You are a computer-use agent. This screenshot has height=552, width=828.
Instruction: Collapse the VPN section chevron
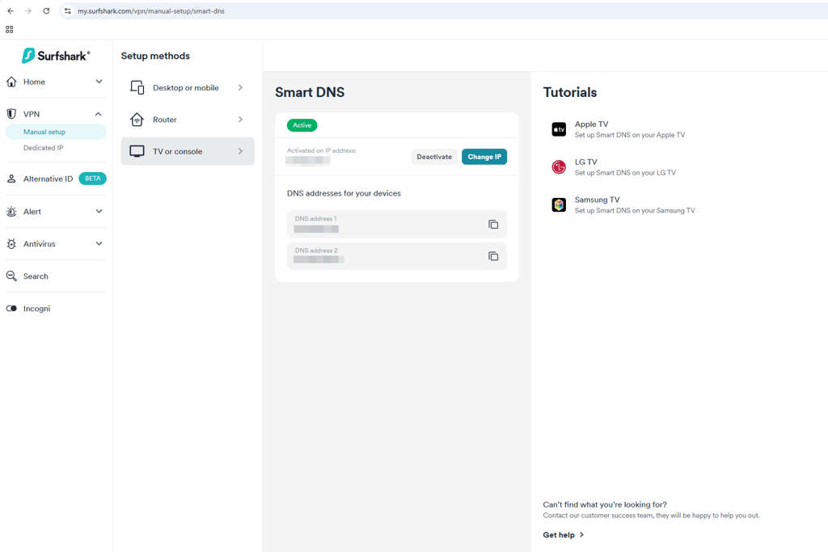[98, 114]
